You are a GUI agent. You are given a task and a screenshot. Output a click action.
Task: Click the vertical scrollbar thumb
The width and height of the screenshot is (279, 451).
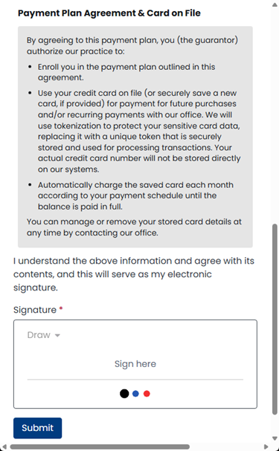tap(275, 319)
